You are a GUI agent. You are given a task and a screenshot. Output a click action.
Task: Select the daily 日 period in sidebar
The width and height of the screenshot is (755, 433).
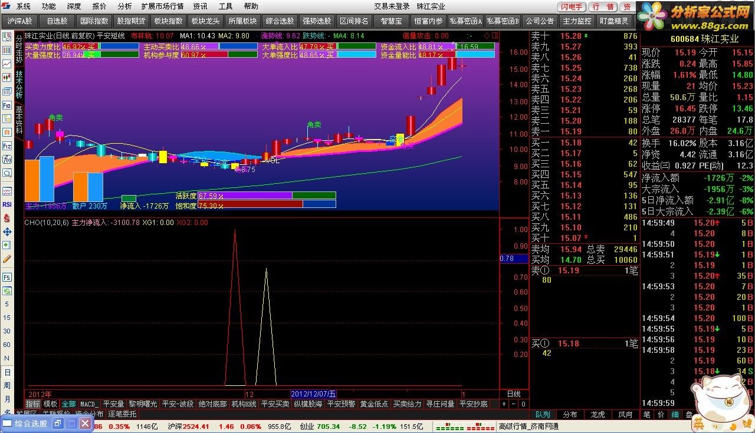pos(7,372)
